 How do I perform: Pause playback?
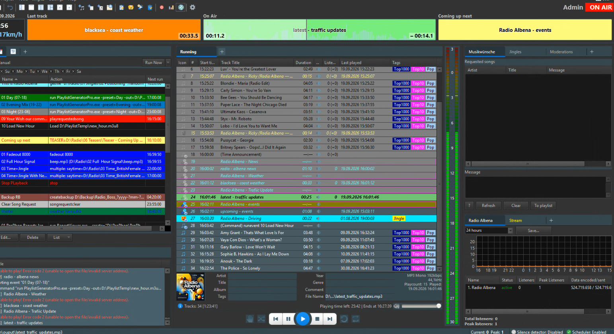click(x=288, y=319)
